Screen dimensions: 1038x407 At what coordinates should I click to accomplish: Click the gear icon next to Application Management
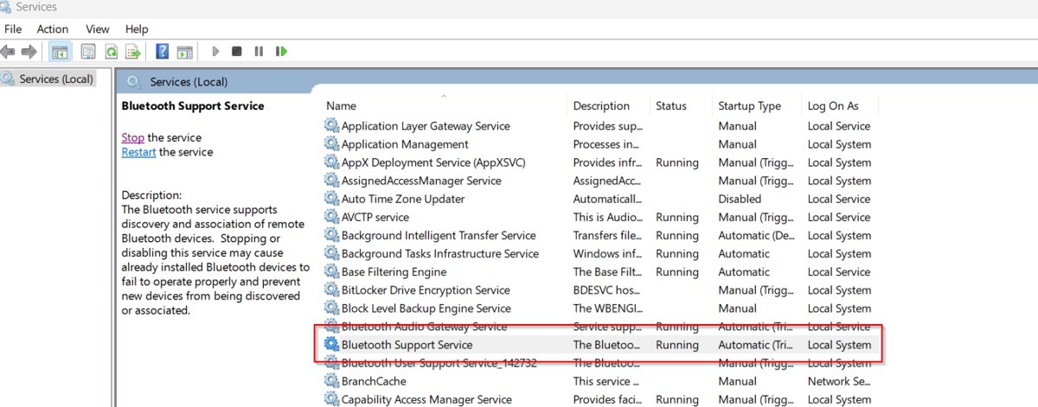(331, 144)
